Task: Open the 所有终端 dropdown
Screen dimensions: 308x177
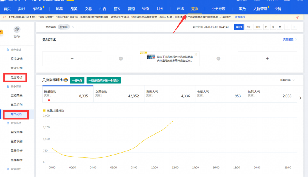Action: point(287,80)
